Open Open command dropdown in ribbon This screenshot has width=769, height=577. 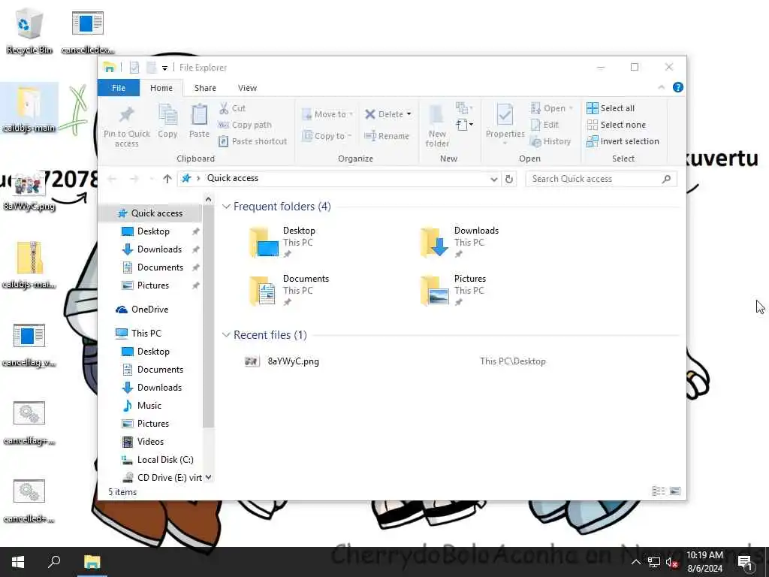pyautogui.click(x=571, y=108)
